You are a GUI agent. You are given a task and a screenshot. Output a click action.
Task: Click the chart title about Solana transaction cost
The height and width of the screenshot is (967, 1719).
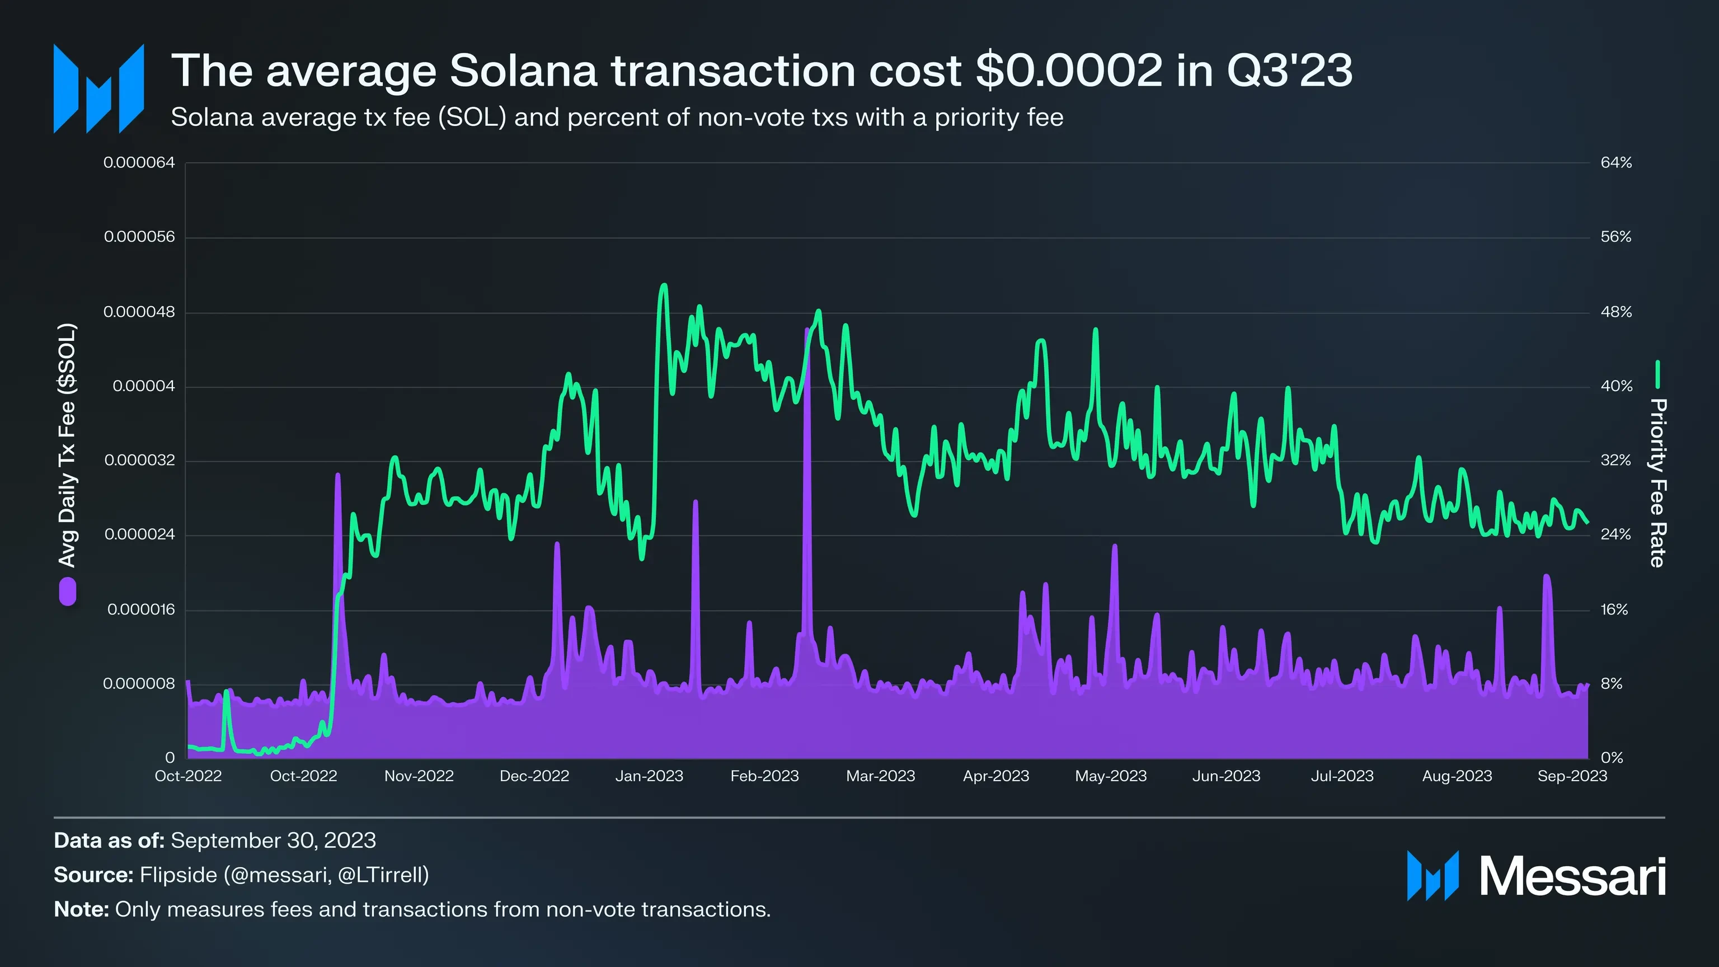[x=762, y=70]
